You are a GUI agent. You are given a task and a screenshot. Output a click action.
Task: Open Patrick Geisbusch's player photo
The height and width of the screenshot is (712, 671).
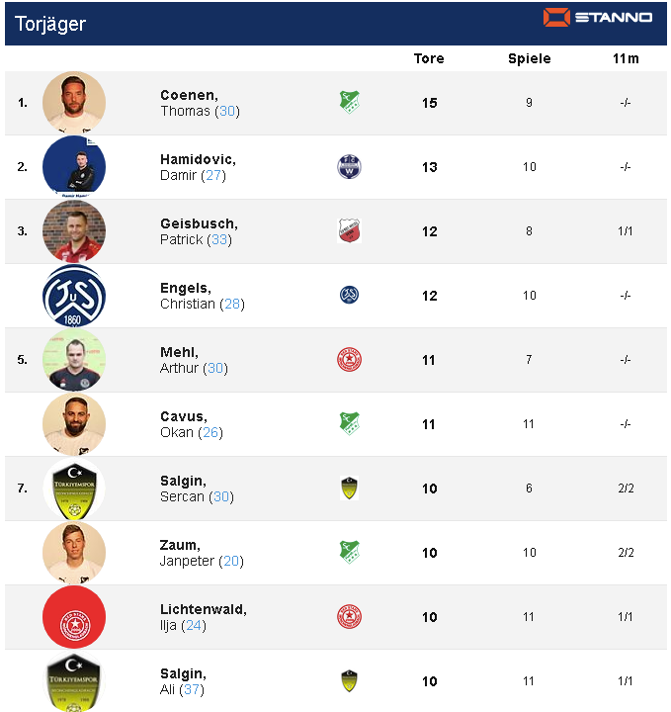coord(74,230)
